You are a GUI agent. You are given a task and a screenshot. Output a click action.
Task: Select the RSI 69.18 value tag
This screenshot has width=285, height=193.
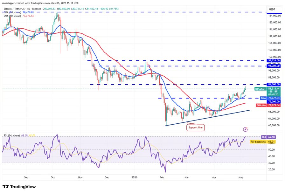pyautogui.click(x=268, y=137)
